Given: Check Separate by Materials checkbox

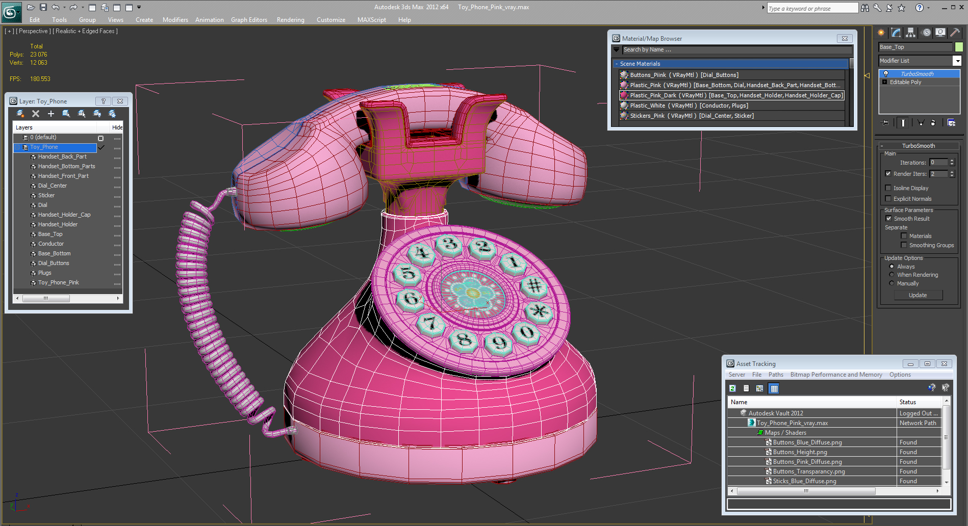Looking at the screenshot, I should [x=904, y=236].
